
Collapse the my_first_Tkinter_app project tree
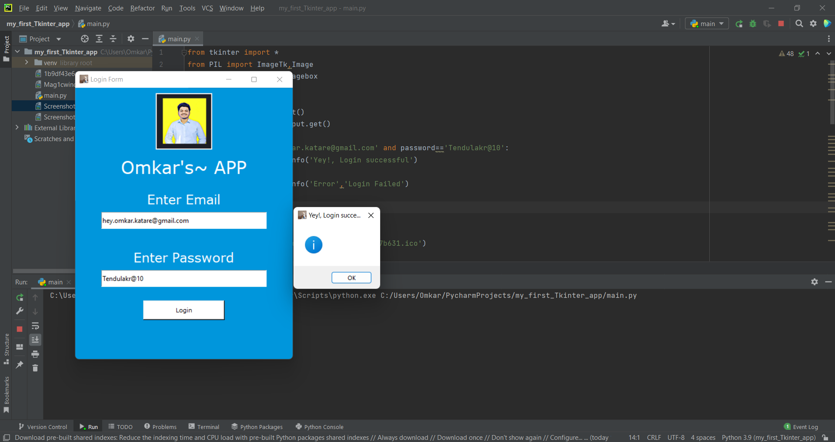tap(17, 52)
